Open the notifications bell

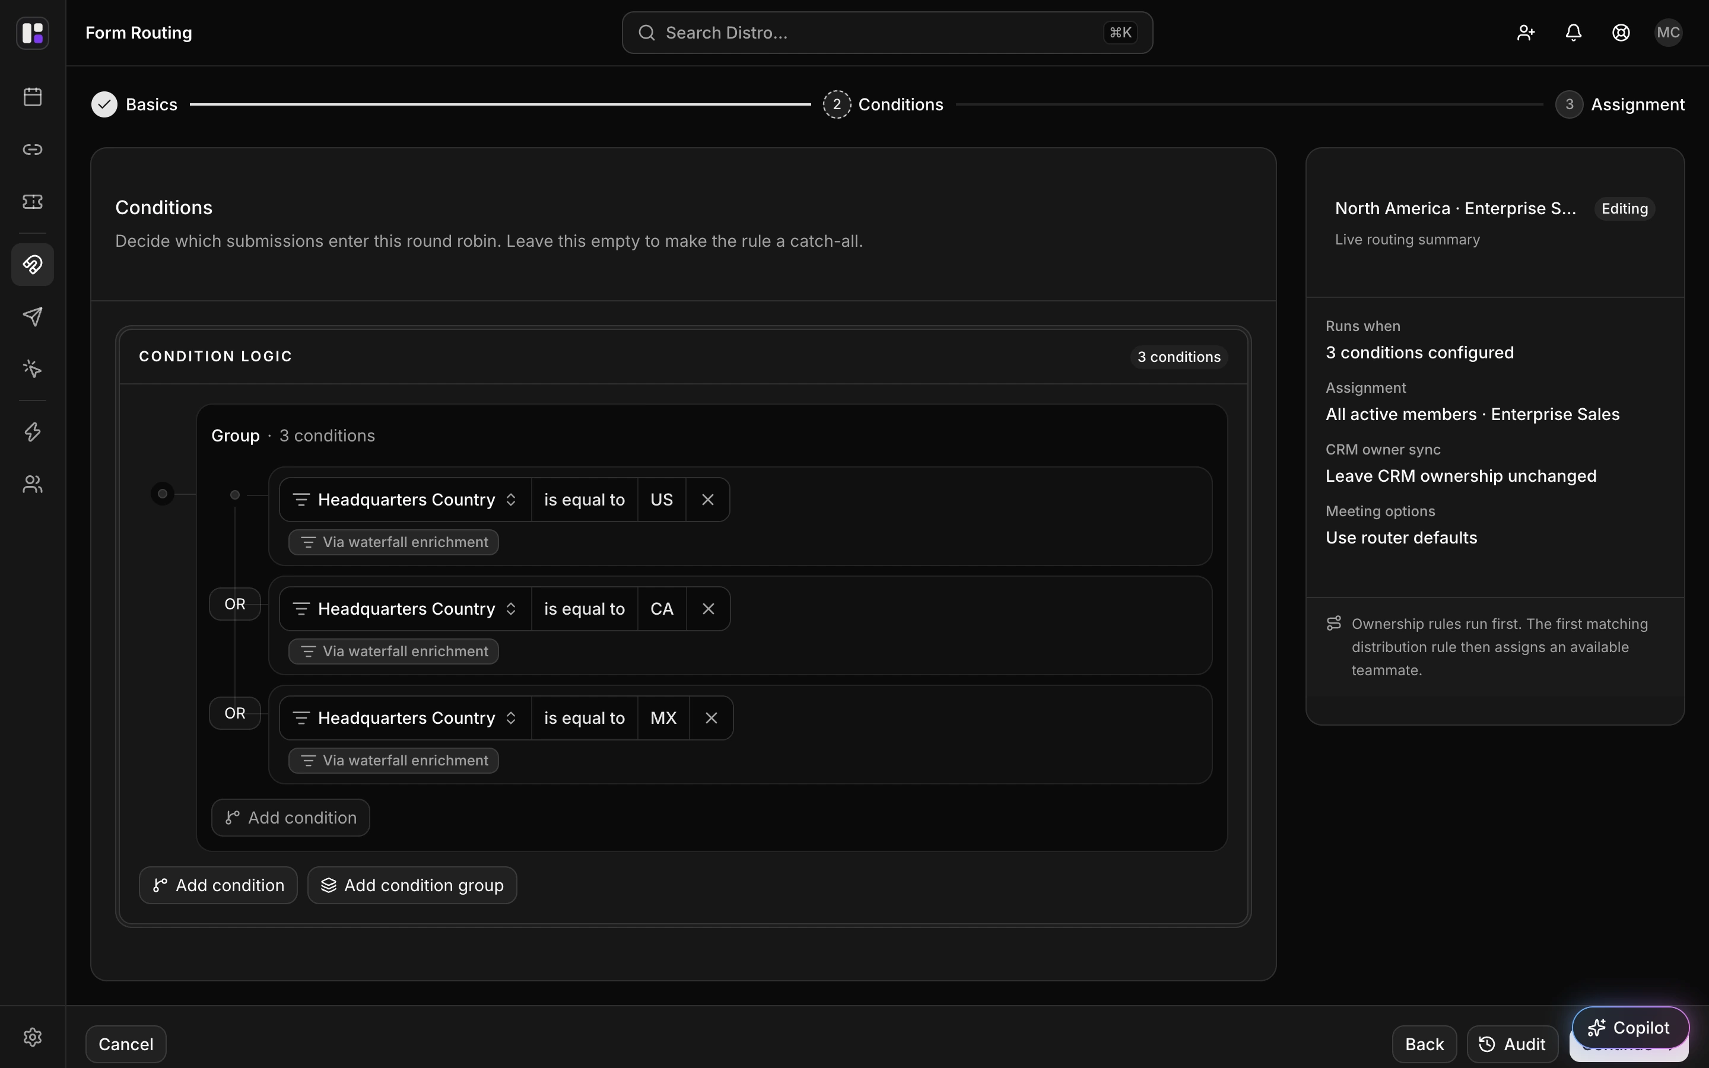1574,33
